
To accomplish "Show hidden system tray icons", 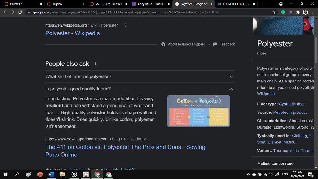I will [x=248, y=174].
